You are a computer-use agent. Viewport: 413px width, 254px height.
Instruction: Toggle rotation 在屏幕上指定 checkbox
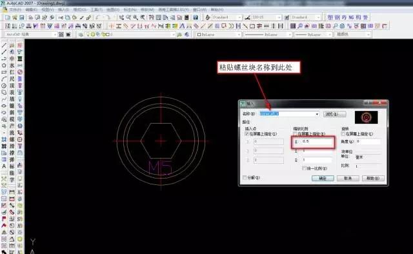343,134
